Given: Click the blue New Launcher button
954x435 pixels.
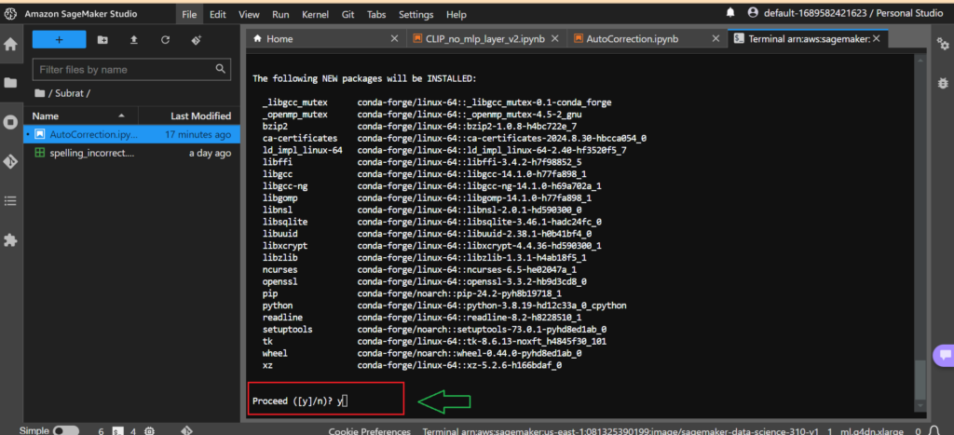Looking at the screenshot, I should pos(59,40).
